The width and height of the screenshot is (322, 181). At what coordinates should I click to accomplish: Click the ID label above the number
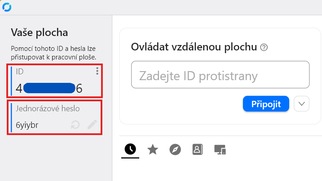tap(20, 71)
